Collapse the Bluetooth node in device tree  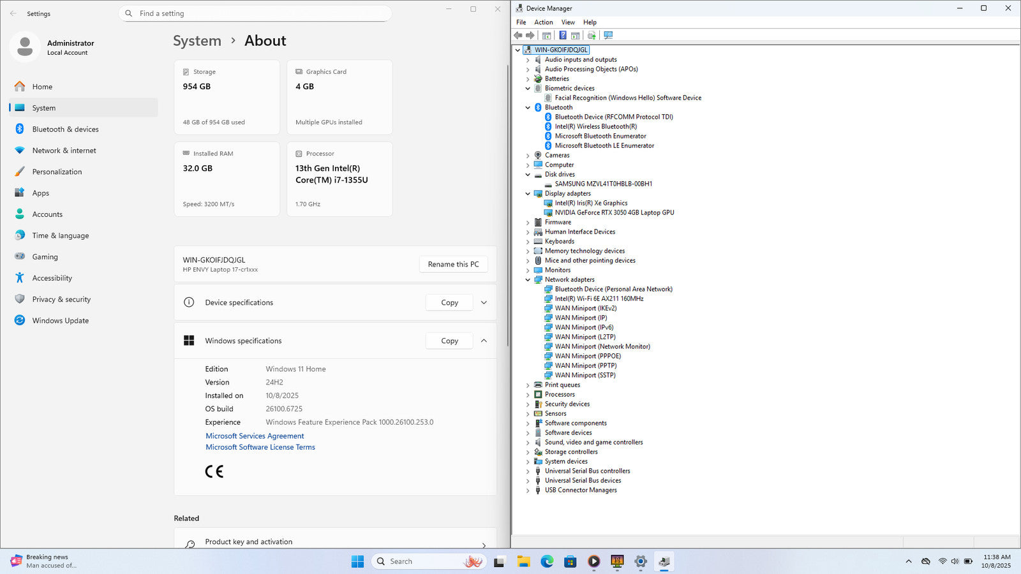tap(528, 108)
